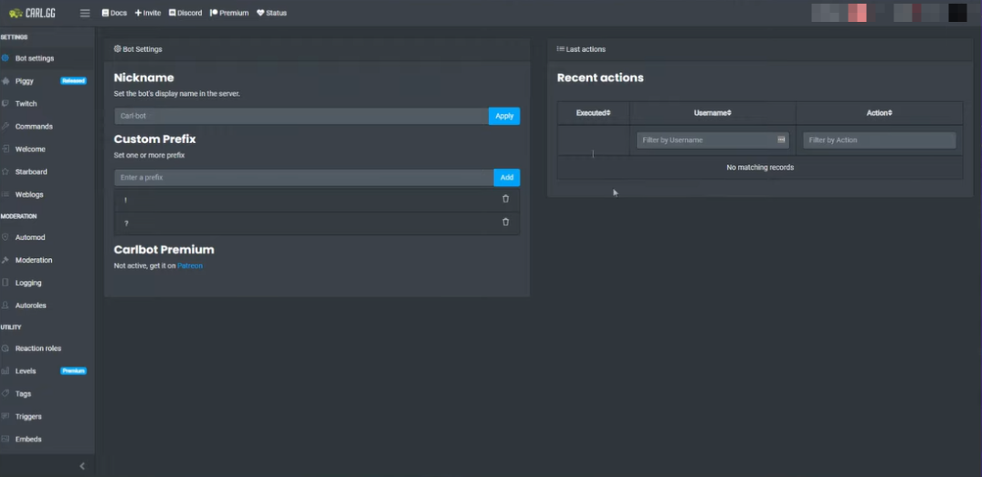The image size is (982, 477).
Task: Open Twitch icon in sidebar
Action: pos(5,104)
